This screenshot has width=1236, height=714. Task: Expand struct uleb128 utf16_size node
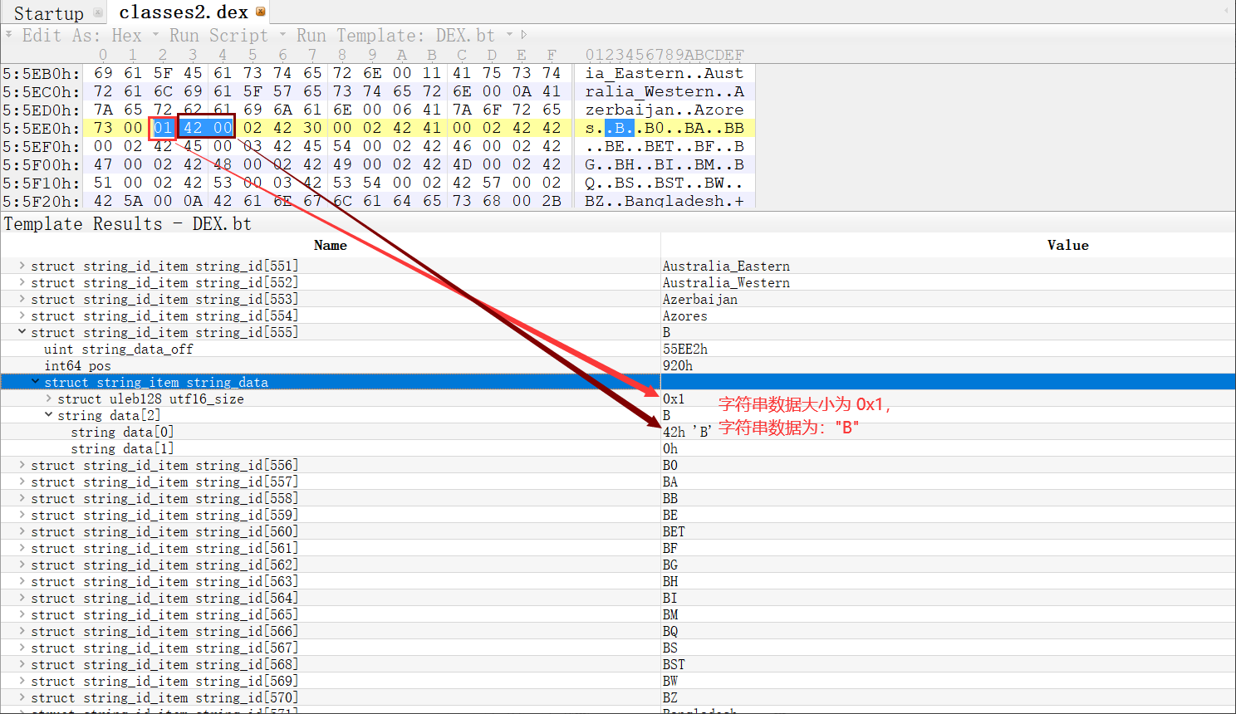[x=49, y=399]
